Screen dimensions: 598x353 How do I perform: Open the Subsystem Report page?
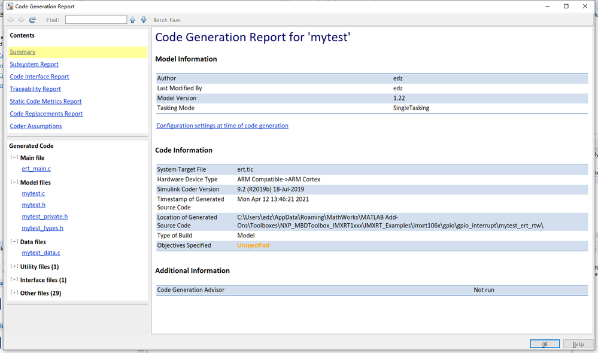tap(34, 64)
